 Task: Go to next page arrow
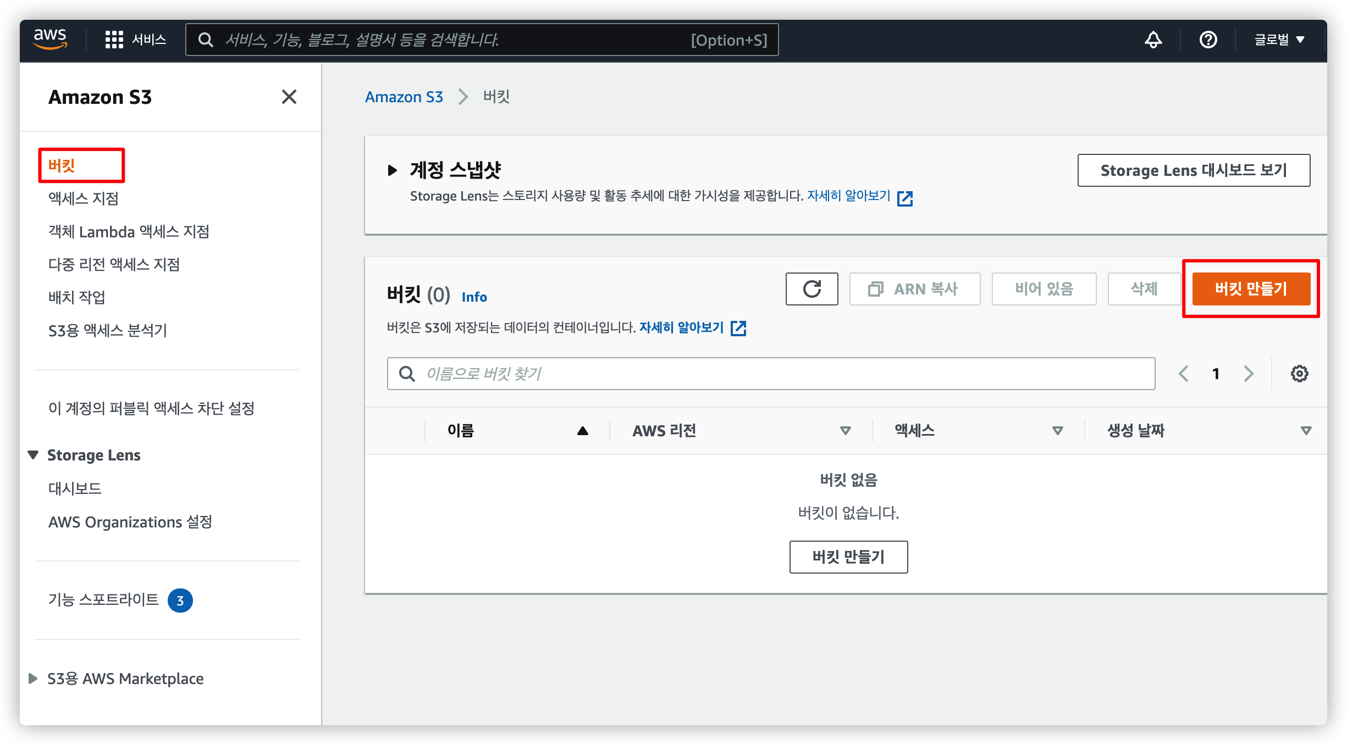[1249, 374]
